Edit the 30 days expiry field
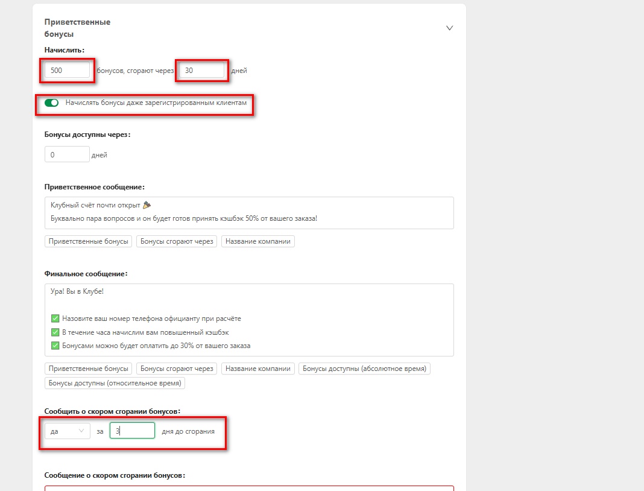 pyautogui.click(x=201, y=70)
